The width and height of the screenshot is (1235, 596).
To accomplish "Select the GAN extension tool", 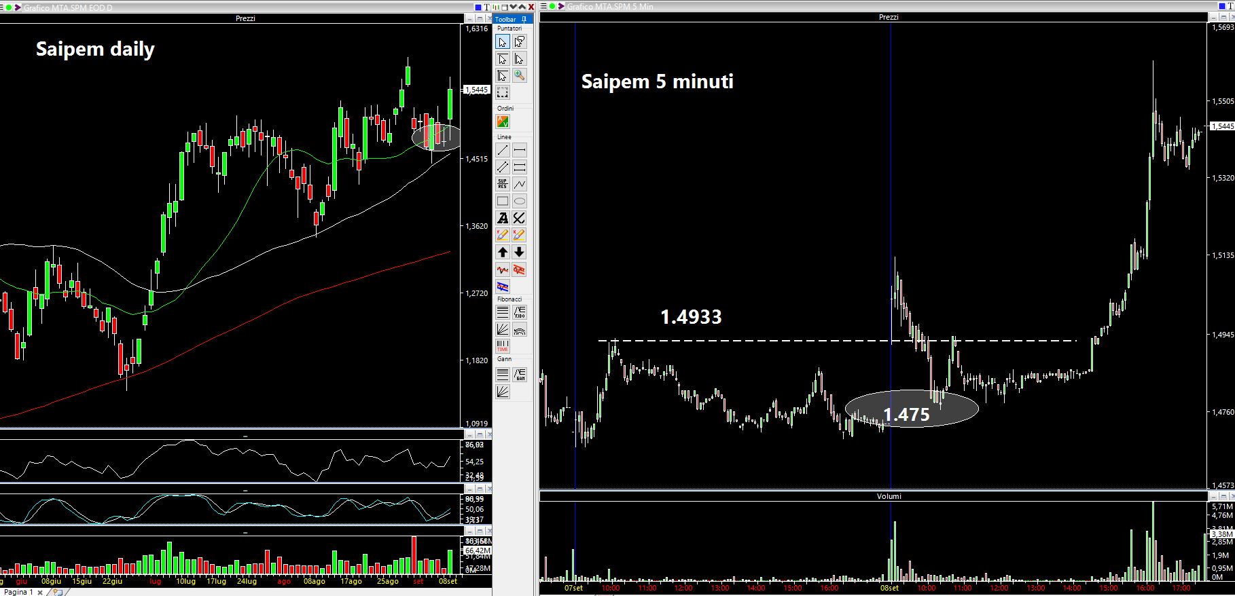I will pos(519,374).
